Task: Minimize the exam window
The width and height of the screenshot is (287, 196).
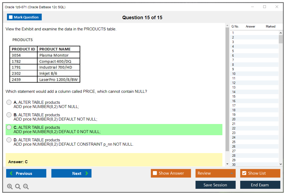Action: [x=252, y=7]
